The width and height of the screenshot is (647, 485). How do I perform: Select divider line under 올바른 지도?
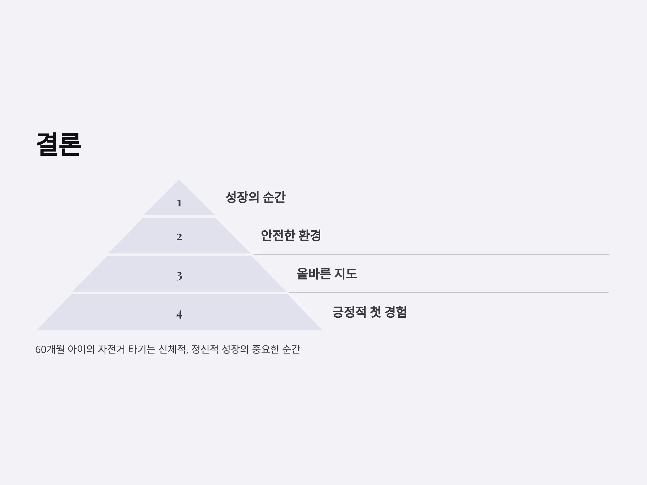(449, 292)
